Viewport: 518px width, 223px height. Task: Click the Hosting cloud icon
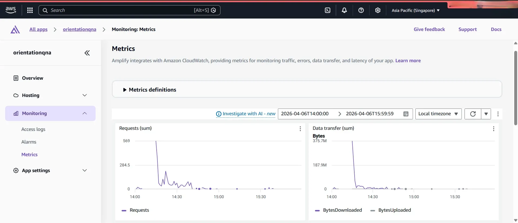(16, 95)
